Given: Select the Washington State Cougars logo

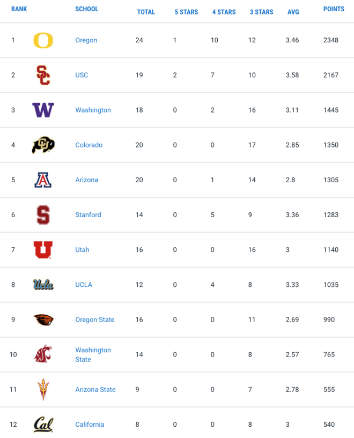Looking at the screenshot, I should point(43,354).
